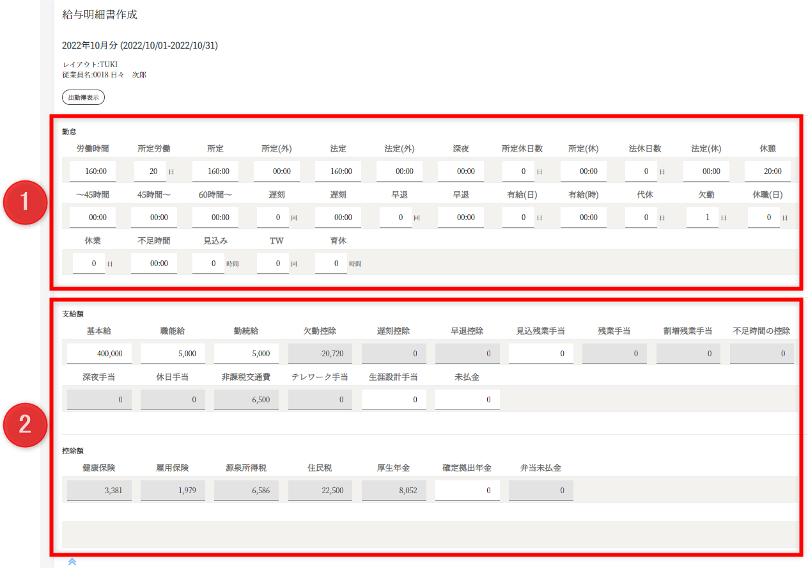808x568 pixels.
Task: Click the 出勤簿表示 button
Action: pyautogui.click(x=83, y=98)
